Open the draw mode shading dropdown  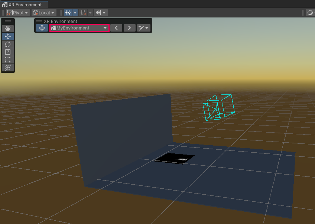tap(310, 13)
